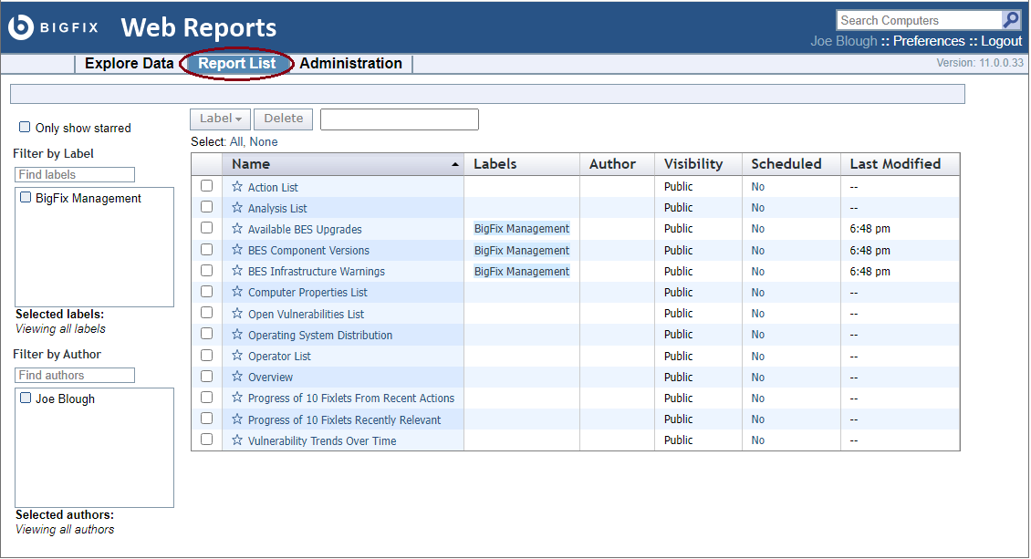
Task: Star the Operator List report
Action: (x=237, y=356)
